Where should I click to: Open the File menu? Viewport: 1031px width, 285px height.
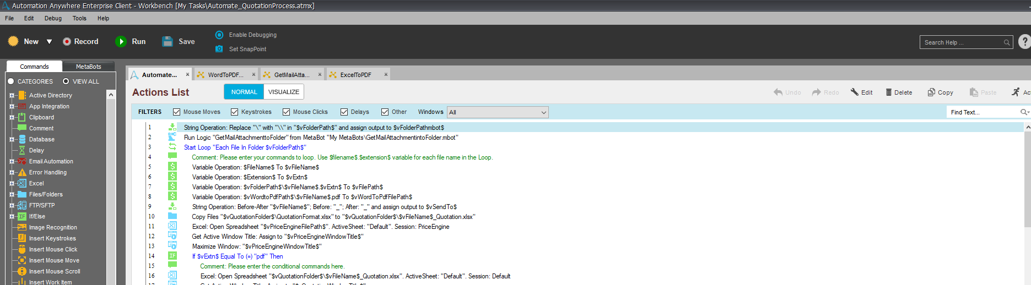point(9,18)
